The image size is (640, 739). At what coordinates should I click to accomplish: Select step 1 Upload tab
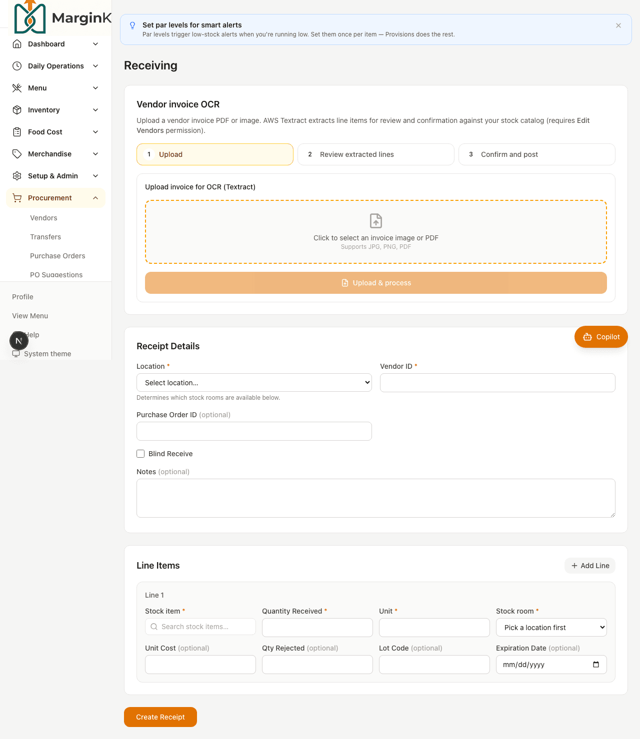click(215, 154)
